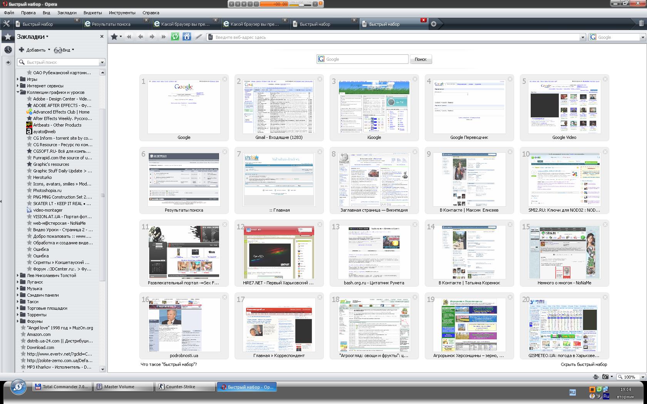This screenshot has height=404, width=647.
Task: Click the wand (pencil) toolbar icon
Action: pos(198,37)
